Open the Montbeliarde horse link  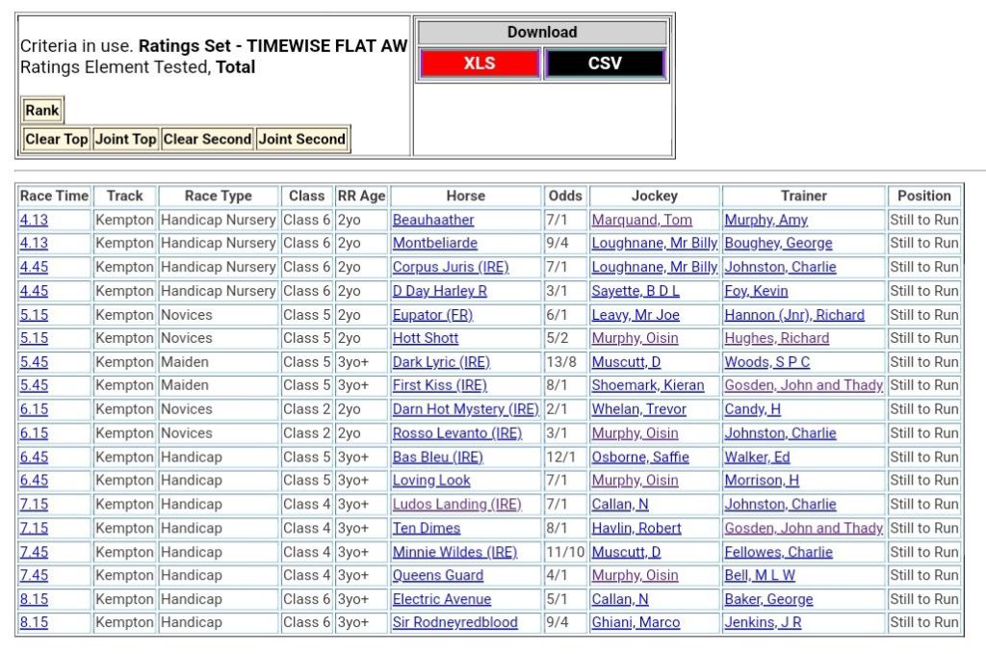pyautogui.click(x=434, y=244)
